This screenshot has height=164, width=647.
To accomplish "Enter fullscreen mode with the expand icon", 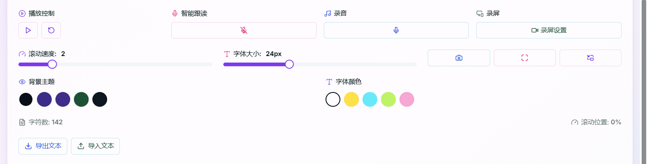I will click(x=525, y=58).
